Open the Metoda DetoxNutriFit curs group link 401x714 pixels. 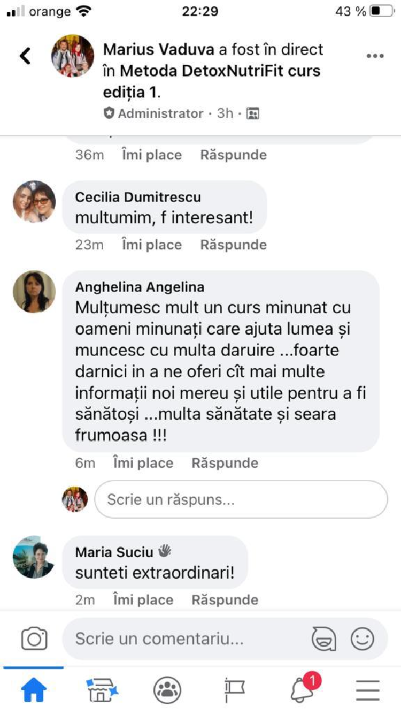point(219,71)
